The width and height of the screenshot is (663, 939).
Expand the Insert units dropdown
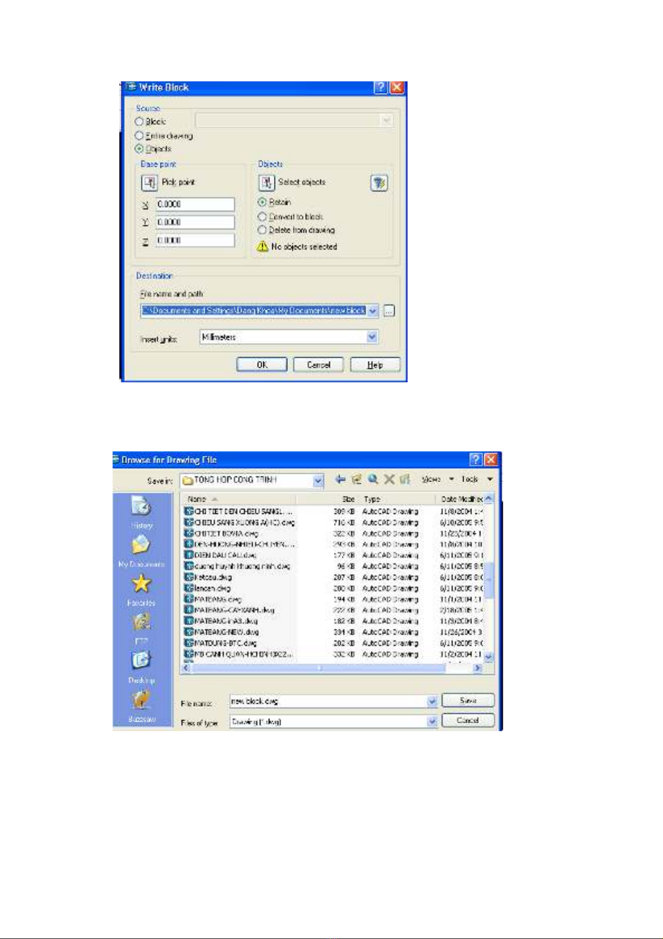coord(372,337)
